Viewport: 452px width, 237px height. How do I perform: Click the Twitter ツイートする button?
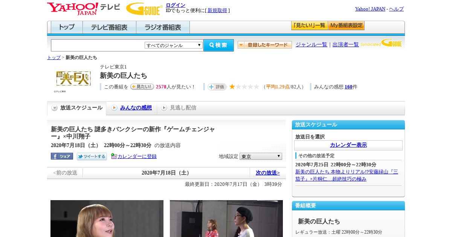point(92,156)
